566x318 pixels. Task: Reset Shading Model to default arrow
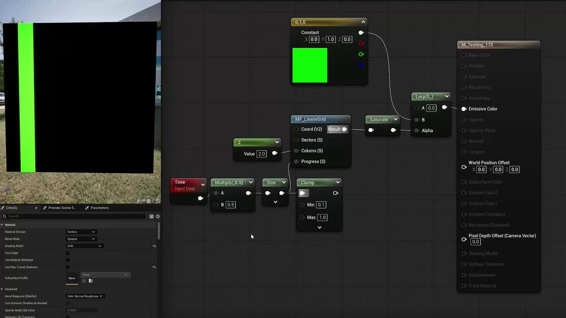click(154, 246)
